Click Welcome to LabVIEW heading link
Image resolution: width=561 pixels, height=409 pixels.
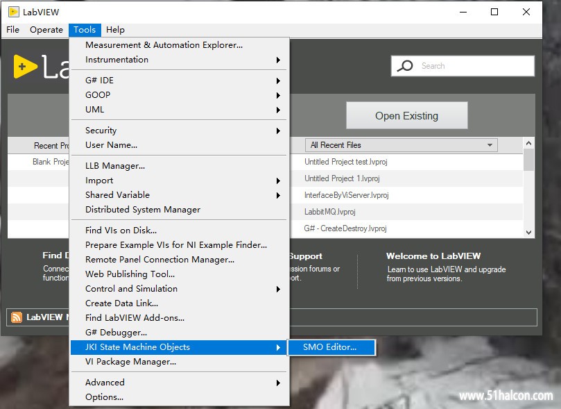click(x=433, y=256)
